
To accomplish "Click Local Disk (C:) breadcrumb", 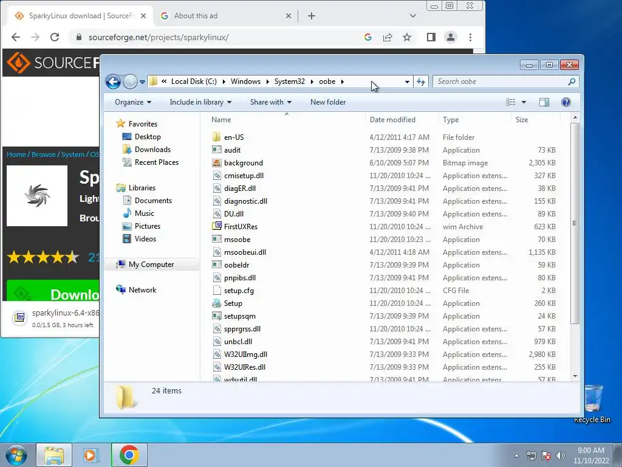I will click(194, 81).
